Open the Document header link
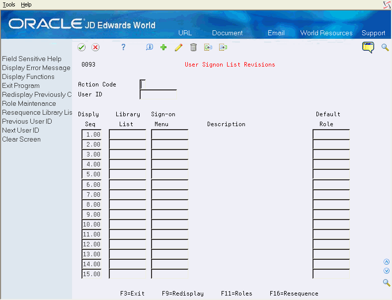392x300 pixels. pyautogui.click(x=227, y=33)
